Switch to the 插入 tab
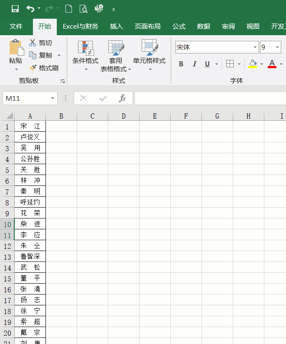This screenshot has width=286, height=344. [x=117, y=26]
